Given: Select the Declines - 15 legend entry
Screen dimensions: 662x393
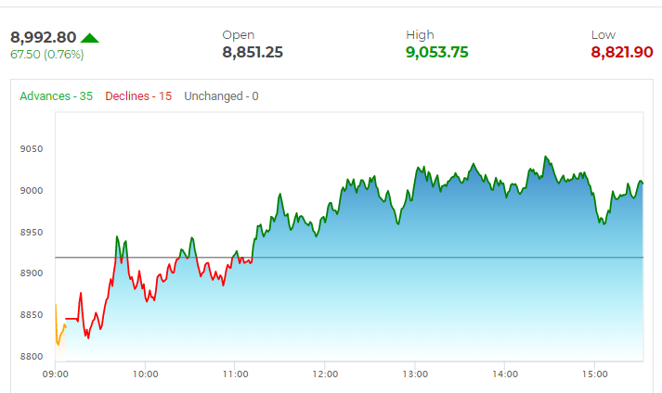Looking at the screenshot, I should pyautogui.click(x=138, y=96).
